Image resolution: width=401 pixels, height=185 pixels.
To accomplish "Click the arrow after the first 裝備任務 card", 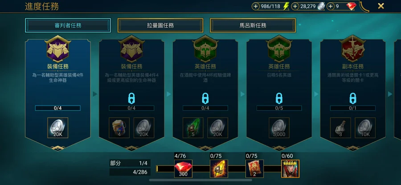I will (95, 94).
